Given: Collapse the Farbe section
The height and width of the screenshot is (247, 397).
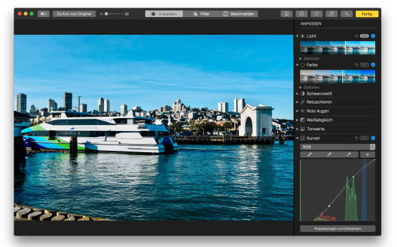Looking at the screenshot, I should click(x=297, y=65).
